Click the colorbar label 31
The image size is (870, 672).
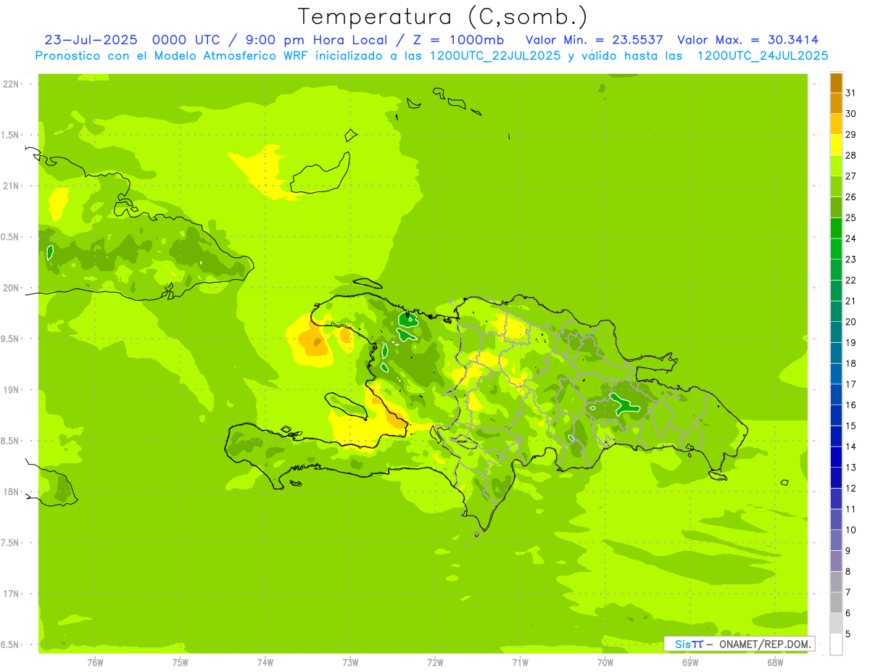[x=850, y=93]
